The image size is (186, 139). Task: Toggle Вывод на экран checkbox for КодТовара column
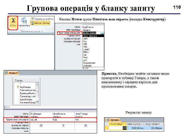pyautogui.click(x=41, y=126)
